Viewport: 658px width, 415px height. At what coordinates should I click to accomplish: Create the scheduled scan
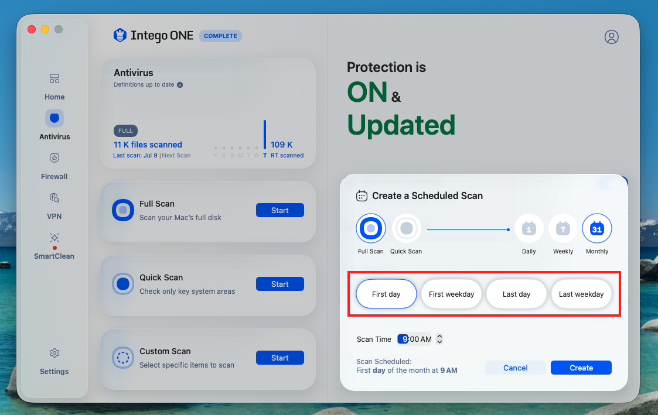pyautogui.click(x=581, y=368)
